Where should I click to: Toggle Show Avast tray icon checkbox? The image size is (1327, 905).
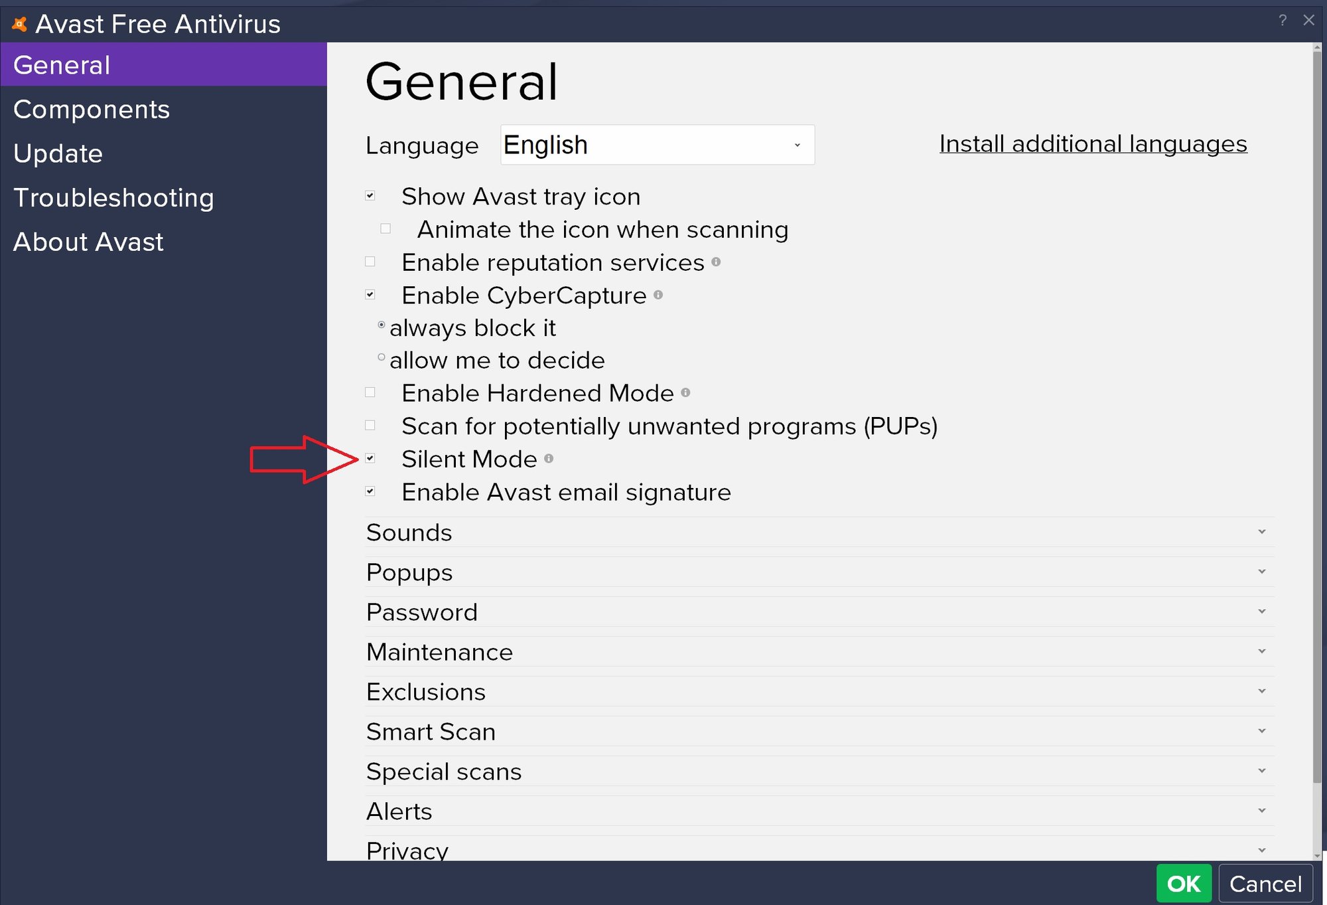click(370, 196)
